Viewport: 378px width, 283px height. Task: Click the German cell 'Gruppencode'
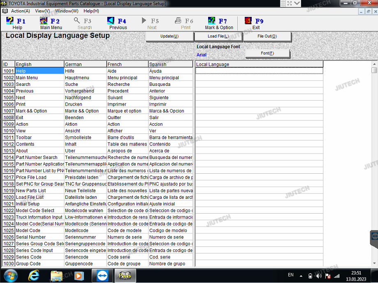pyautogui.click(x=85, y=264)
